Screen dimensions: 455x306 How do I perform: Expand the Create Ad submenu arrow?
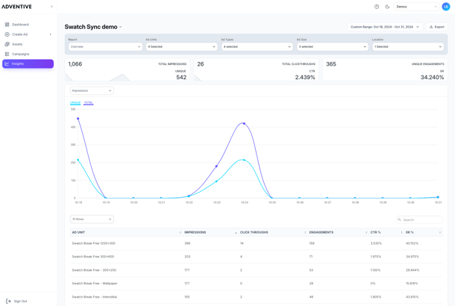point(51,34)
